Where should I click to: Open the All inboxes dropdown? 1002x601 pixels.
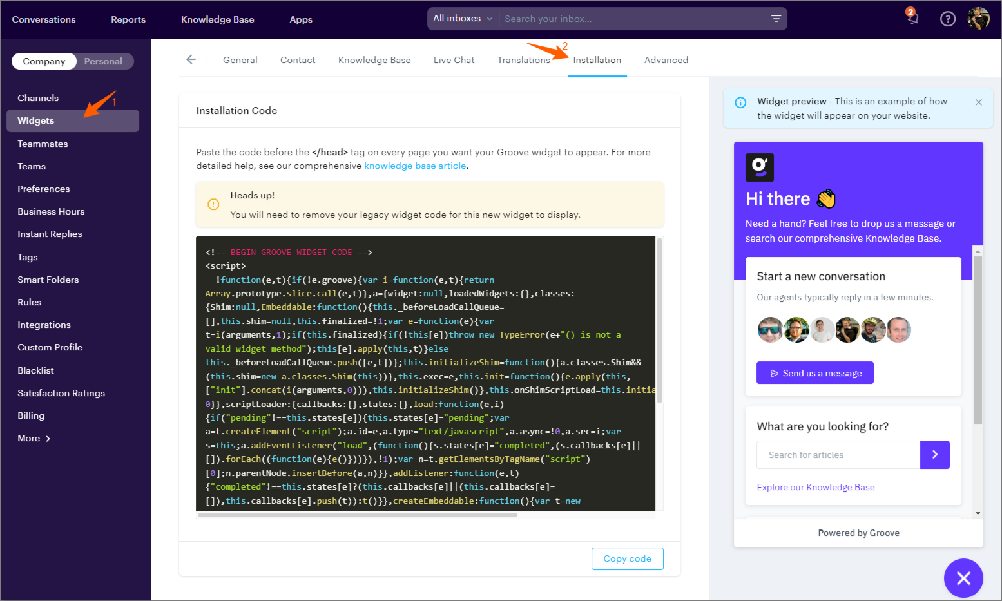[463, 19]
